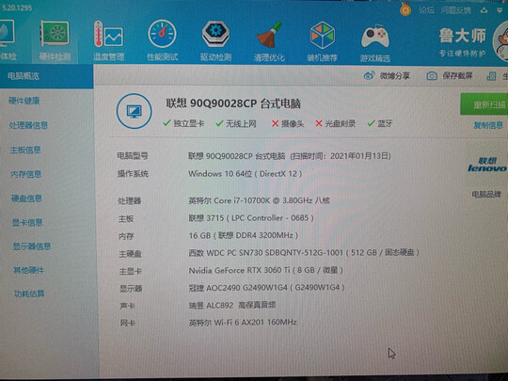Select 显卡信息 in the sidebar
Image resolution: width=508 pixels, height=381 pixels.
coord(27,222)
